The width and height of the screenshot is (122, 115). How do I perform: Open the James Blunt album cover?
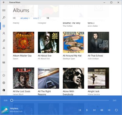coord(23,78)
